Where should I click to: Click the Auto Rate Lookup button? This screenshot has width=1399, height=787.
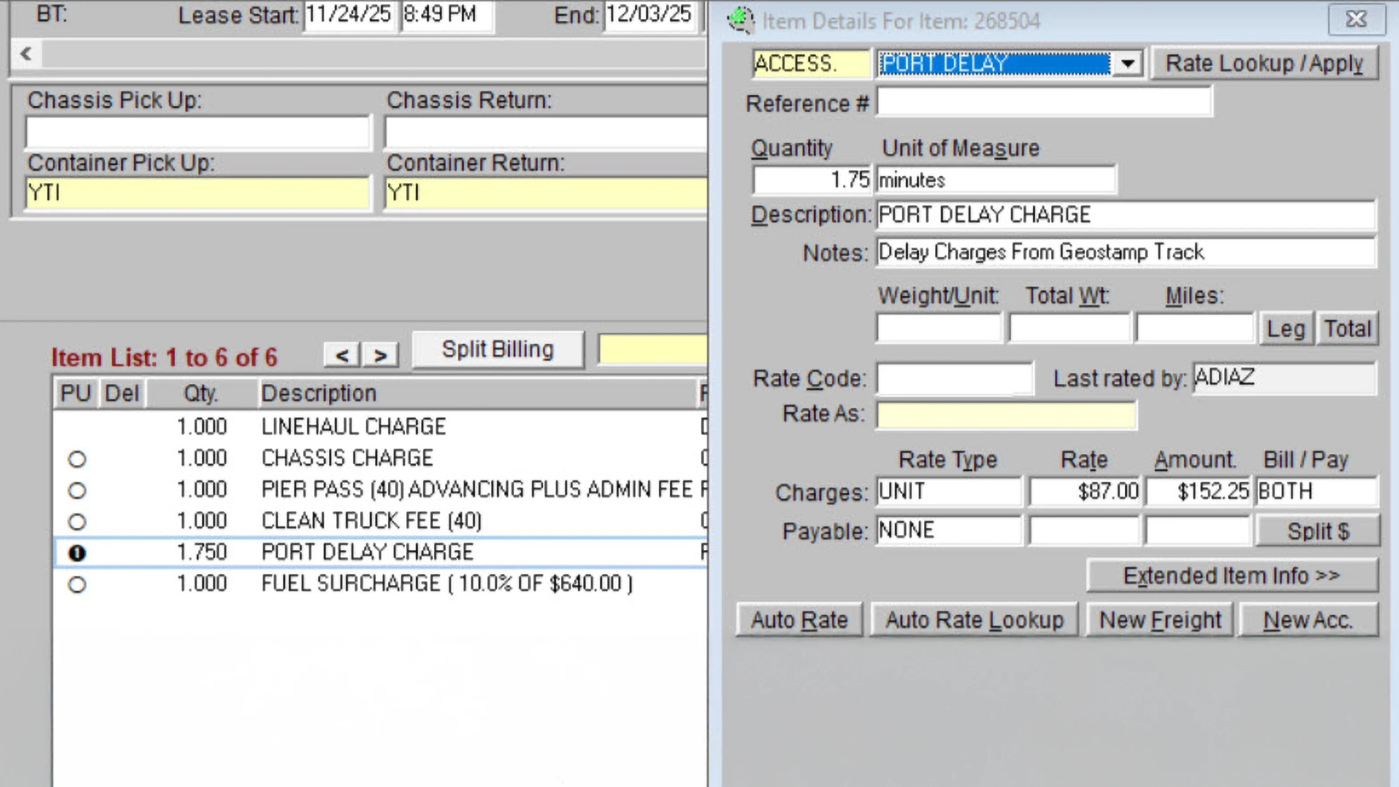tap(975, 620)
